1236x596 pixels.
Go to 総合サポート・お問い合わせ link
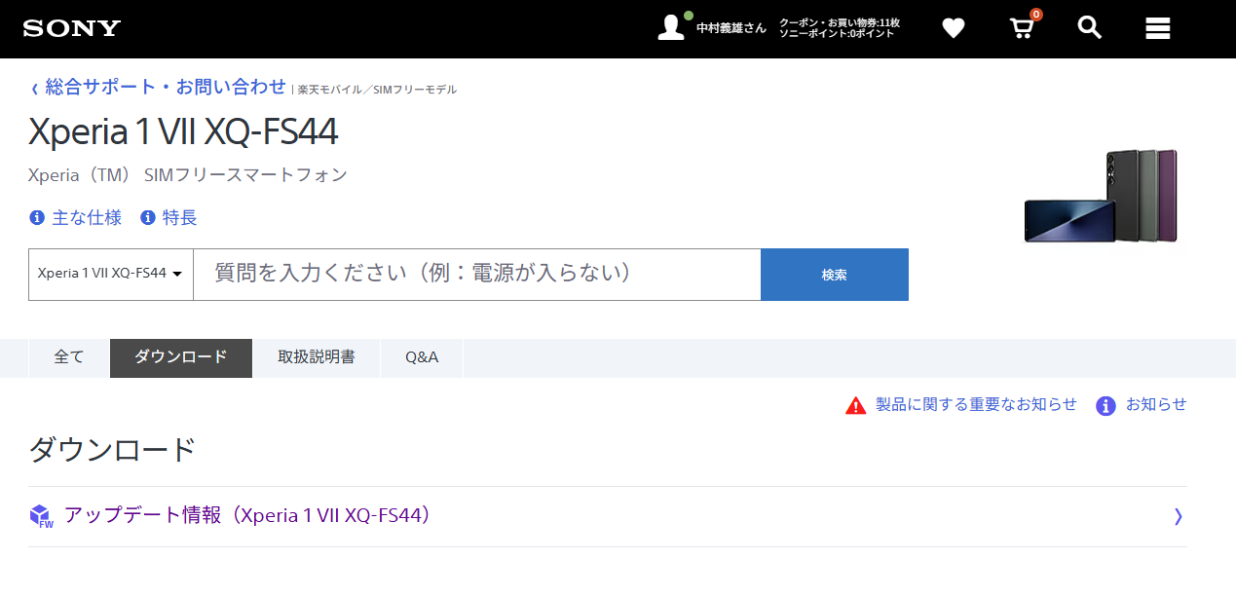coord(166,87)
